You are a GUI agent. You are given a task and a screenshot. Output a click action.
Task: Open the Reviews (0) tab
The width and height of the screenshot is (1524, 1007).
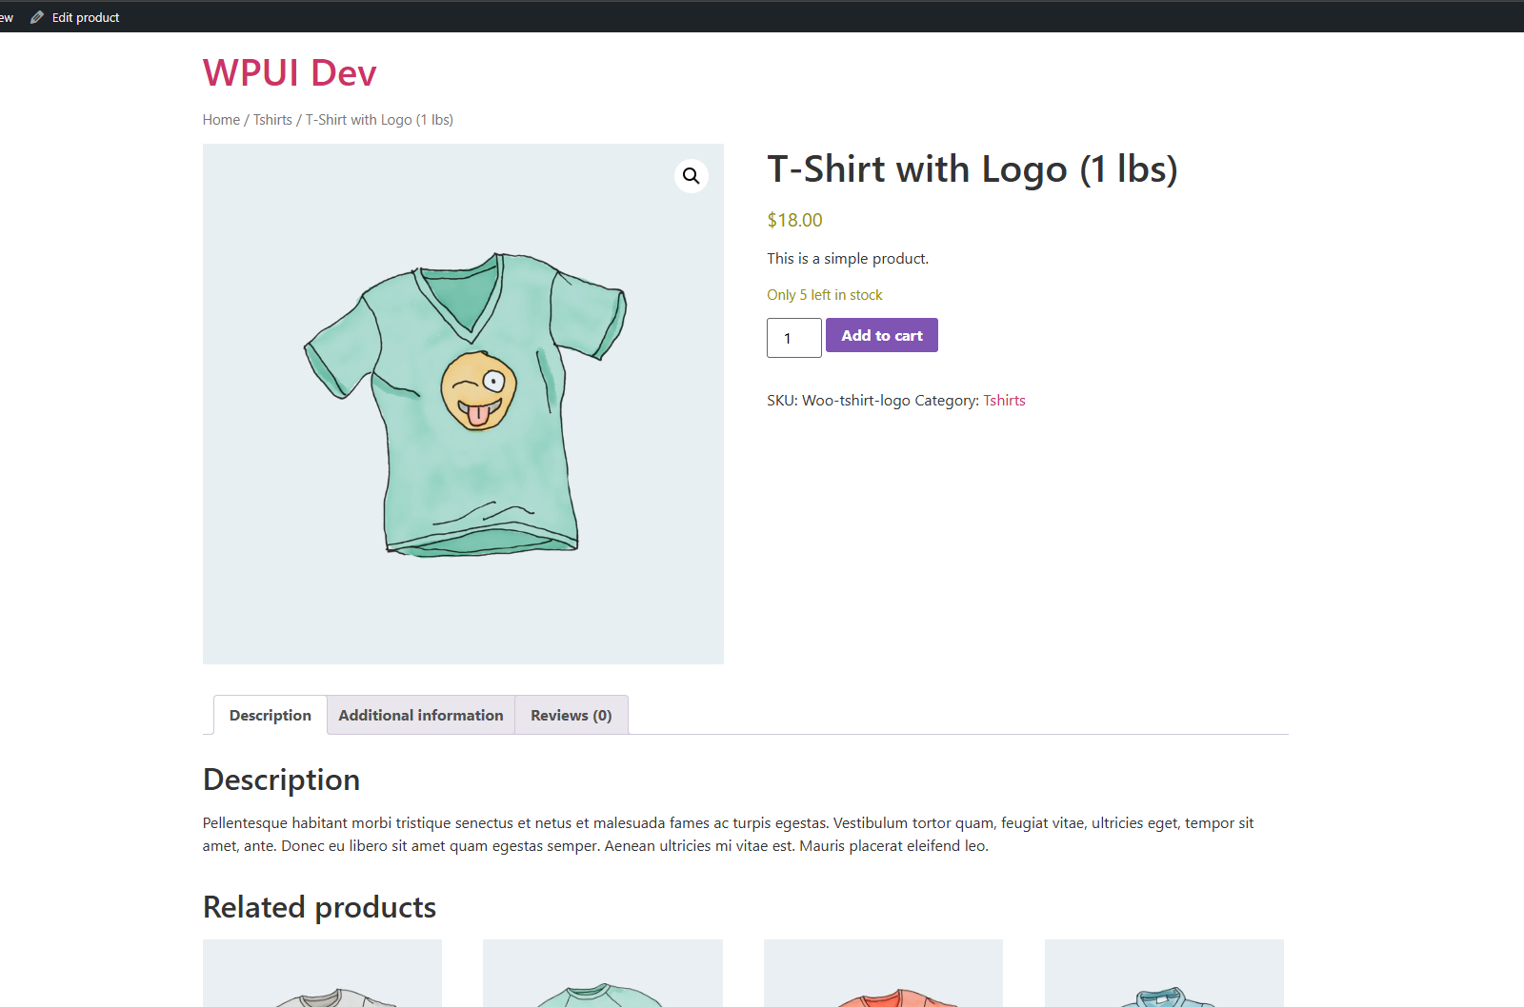point(571,715)
